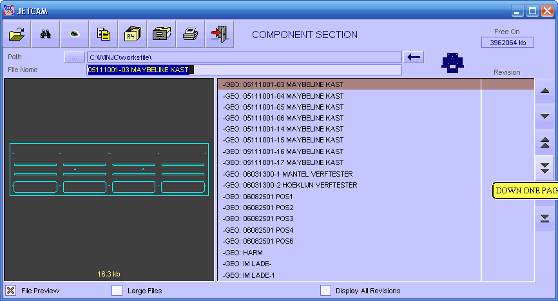Click the exit door icon
Viewport: 558px width, 301px height.
pyautogui.click(x=220, y=34)
